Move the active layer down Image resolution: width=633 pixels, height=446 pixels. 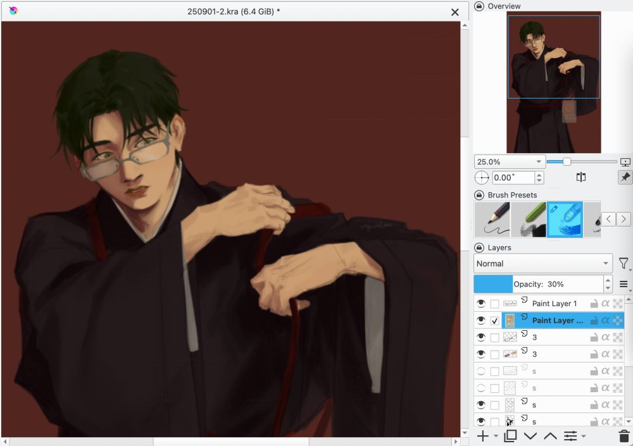pyautogui.click(x=530, y=436)
